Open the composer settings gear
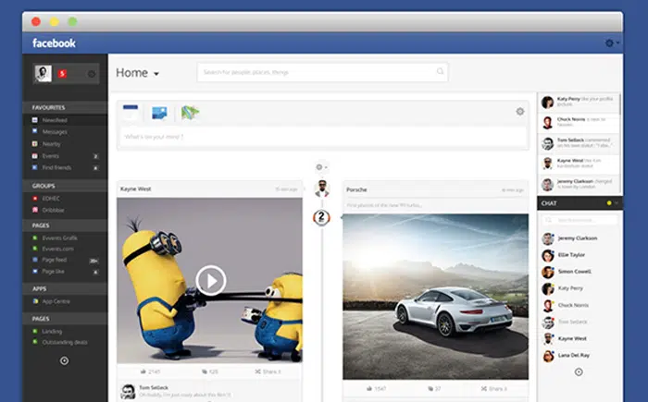 pyautogui.click(x=519, y=112)
